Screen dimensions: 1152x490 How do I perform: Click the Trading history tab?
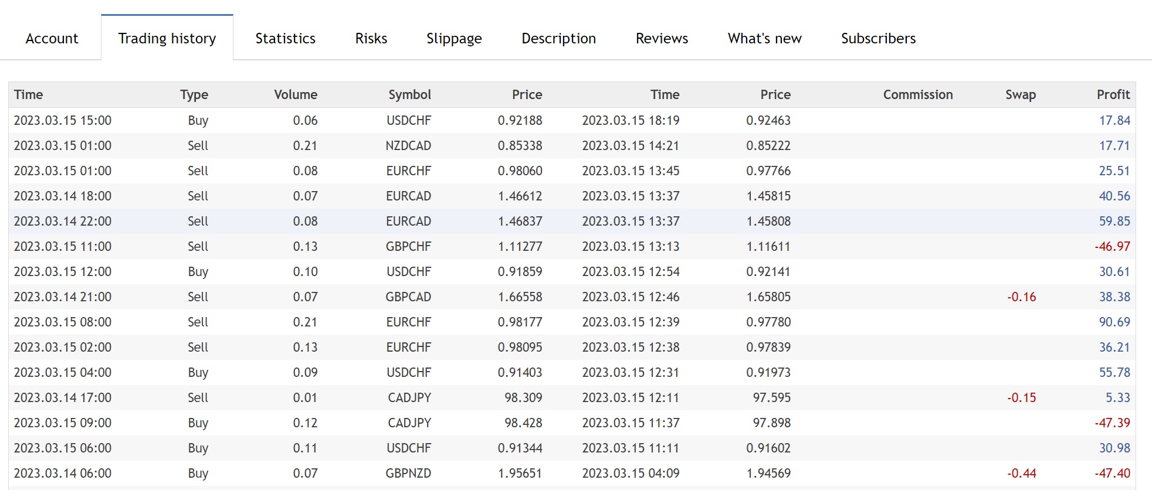(167, 39)
